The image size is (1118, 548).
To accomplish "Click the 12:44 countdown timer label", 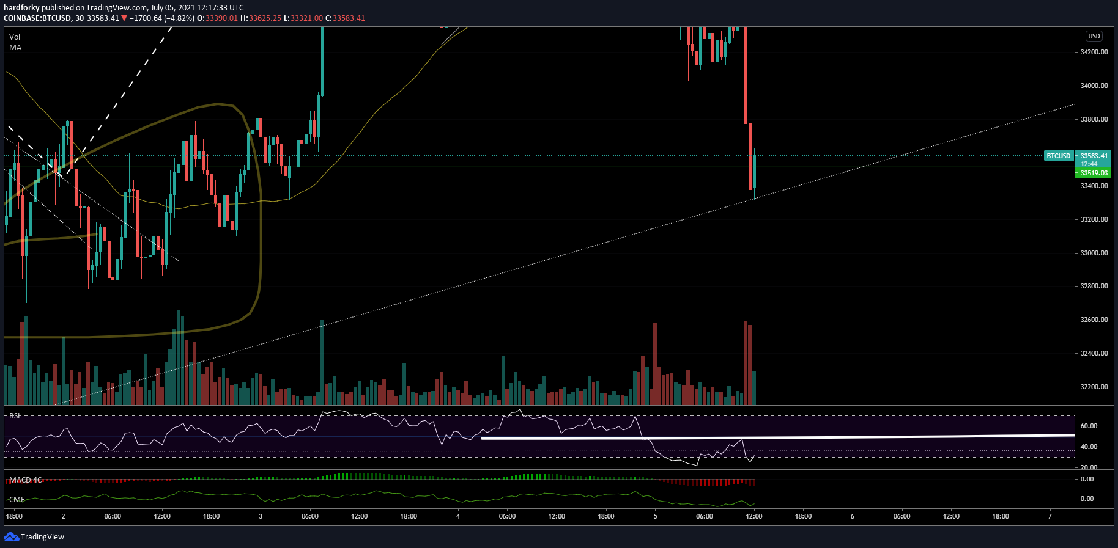I will [x=1089, y=164].
